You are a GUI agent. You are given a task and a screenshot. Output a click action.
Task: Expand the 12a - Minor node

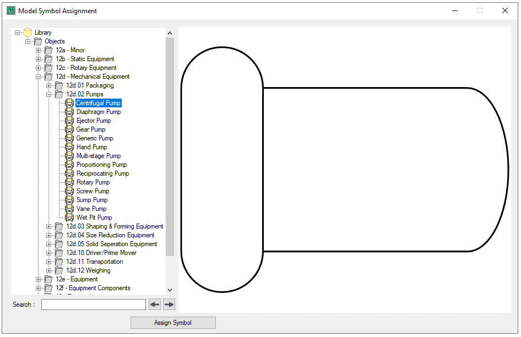pos(39,50)
